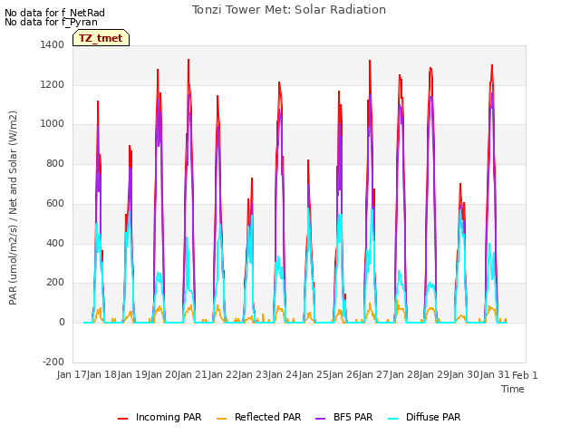Image resolution: width=580 pixels, height=435 pixels.
Task: Click the 0 y-axis tick label
Action: pos(62,323)
